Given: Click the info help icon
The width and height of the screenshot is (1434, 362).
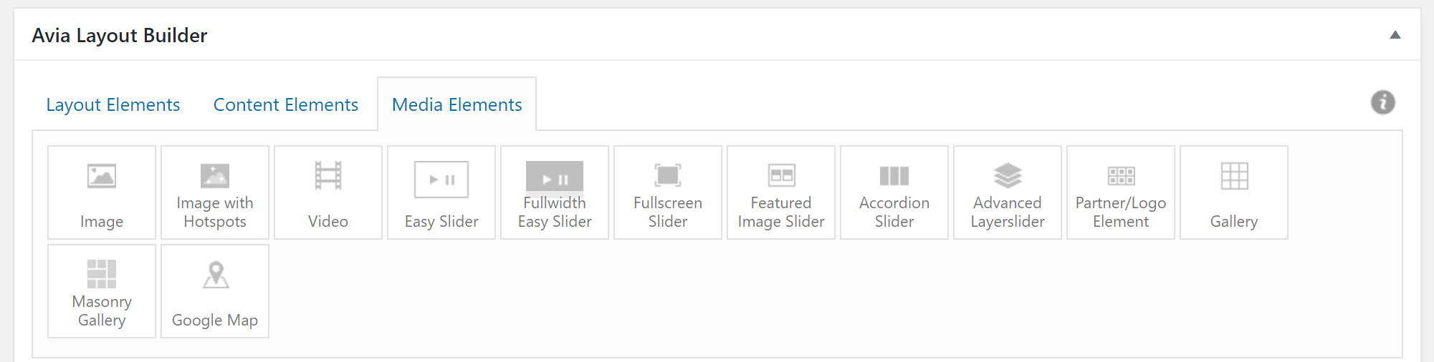Looking at the screenshot, I should 1382,102.
